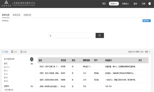This screenshot has height=92, width=154.
Task: Click the year 2009 cell
Action: point(84,80)
